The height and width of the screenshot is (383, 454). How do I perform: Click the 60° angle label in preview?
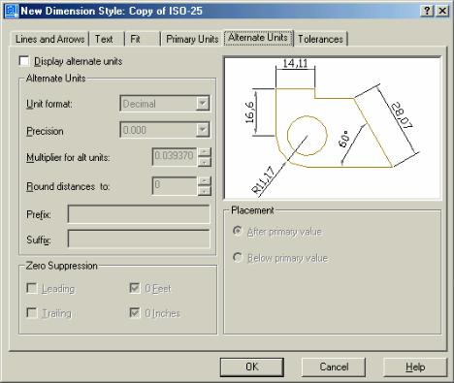click(x=344, y=139)
